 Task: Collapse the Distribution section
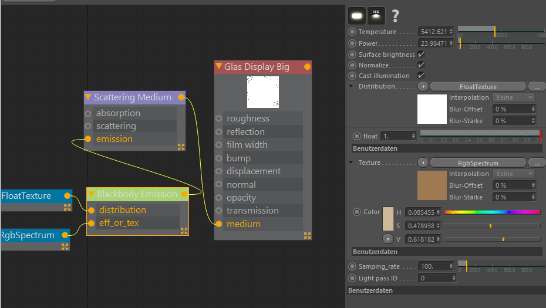coord(351,86)
